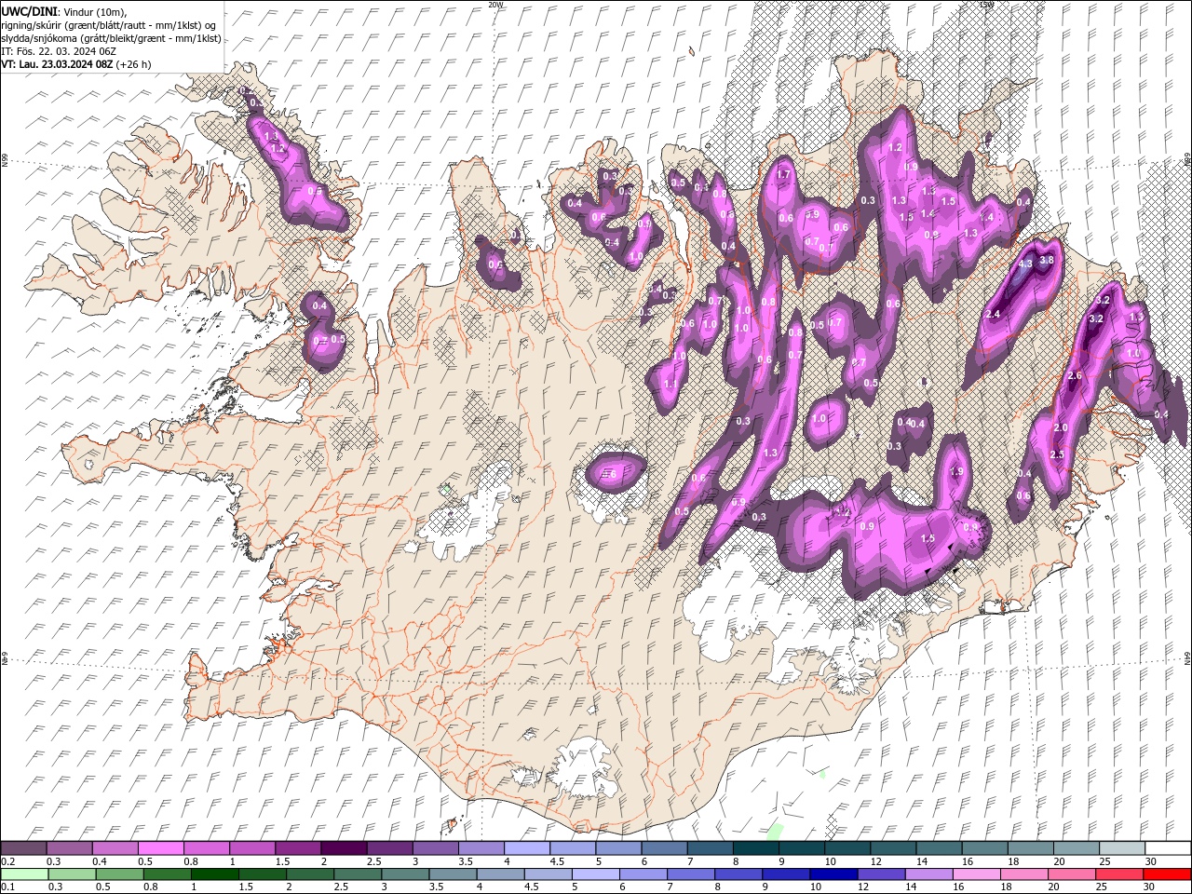Image resolution: width=1192 pixels, height=894 pixels.
Task: Click the 'IT: Fös. 22. 03. 2024 06Z' line
Action: tap(59, 51)
